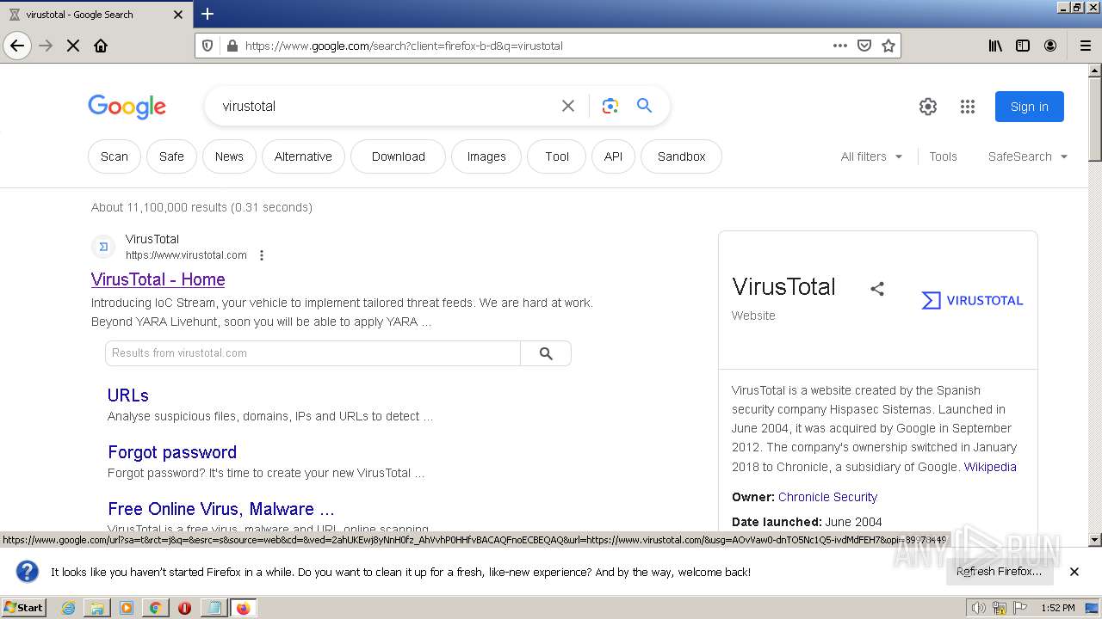Open the SafeSearch dropdown
Image resolution: width=1102 pixels, height=619 pixels.
(1028, 156)
